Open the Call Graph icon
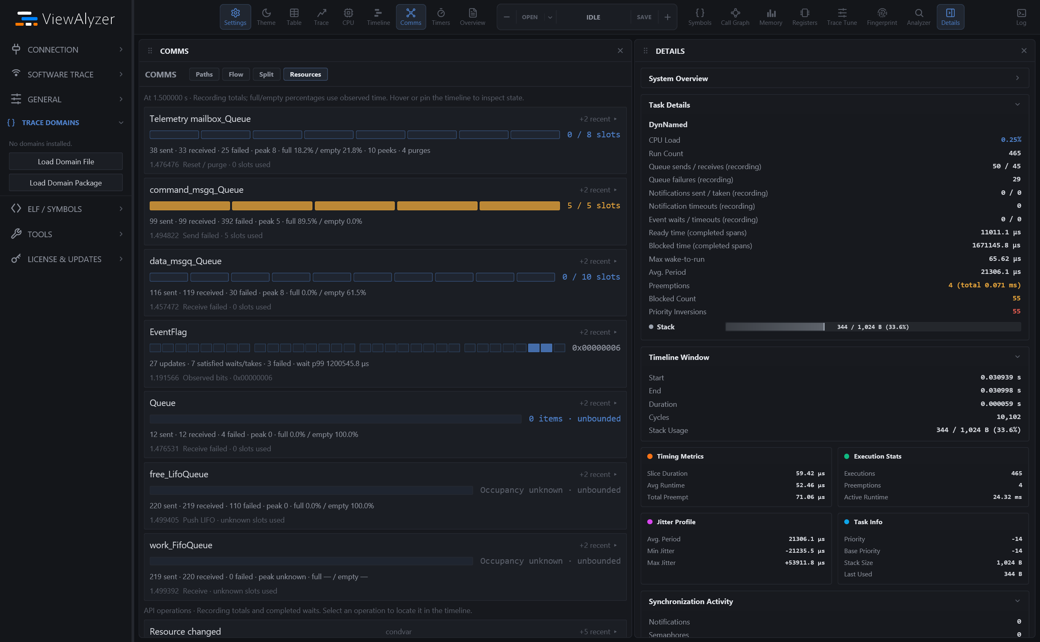The image size is (1040, 642). pos(735,17)
